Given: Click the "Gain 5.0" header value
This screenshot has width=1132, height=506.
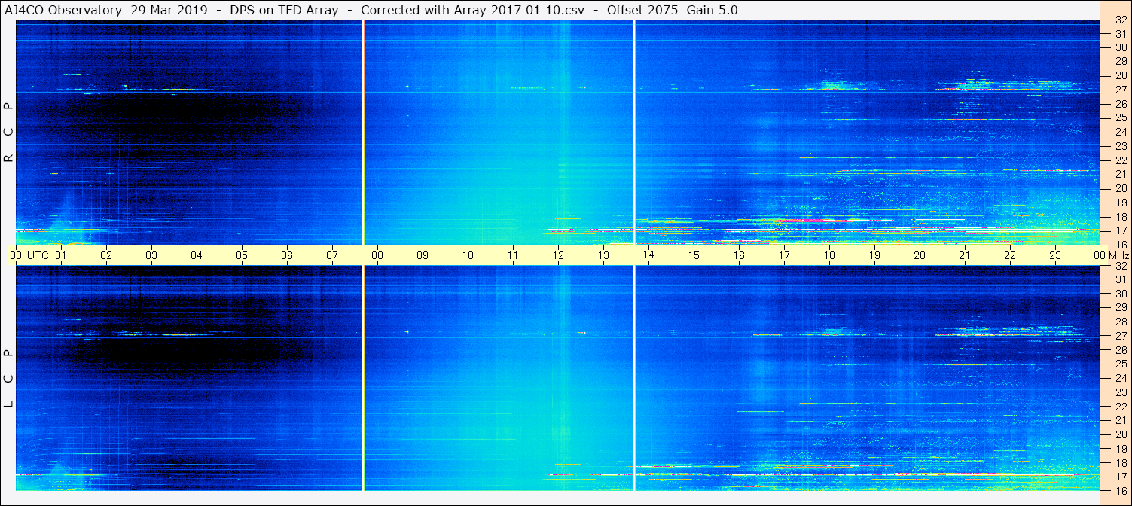Looking at the screenshot, I should (x=712, y=11).
